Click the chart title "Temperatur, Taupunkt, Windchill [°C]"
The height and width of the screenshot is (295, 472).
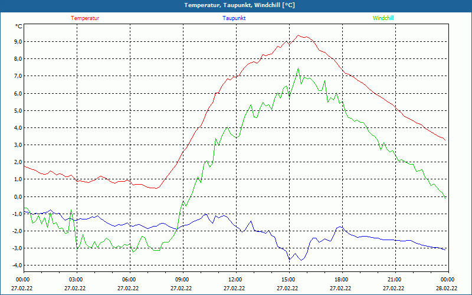click(x=240, y=5)
